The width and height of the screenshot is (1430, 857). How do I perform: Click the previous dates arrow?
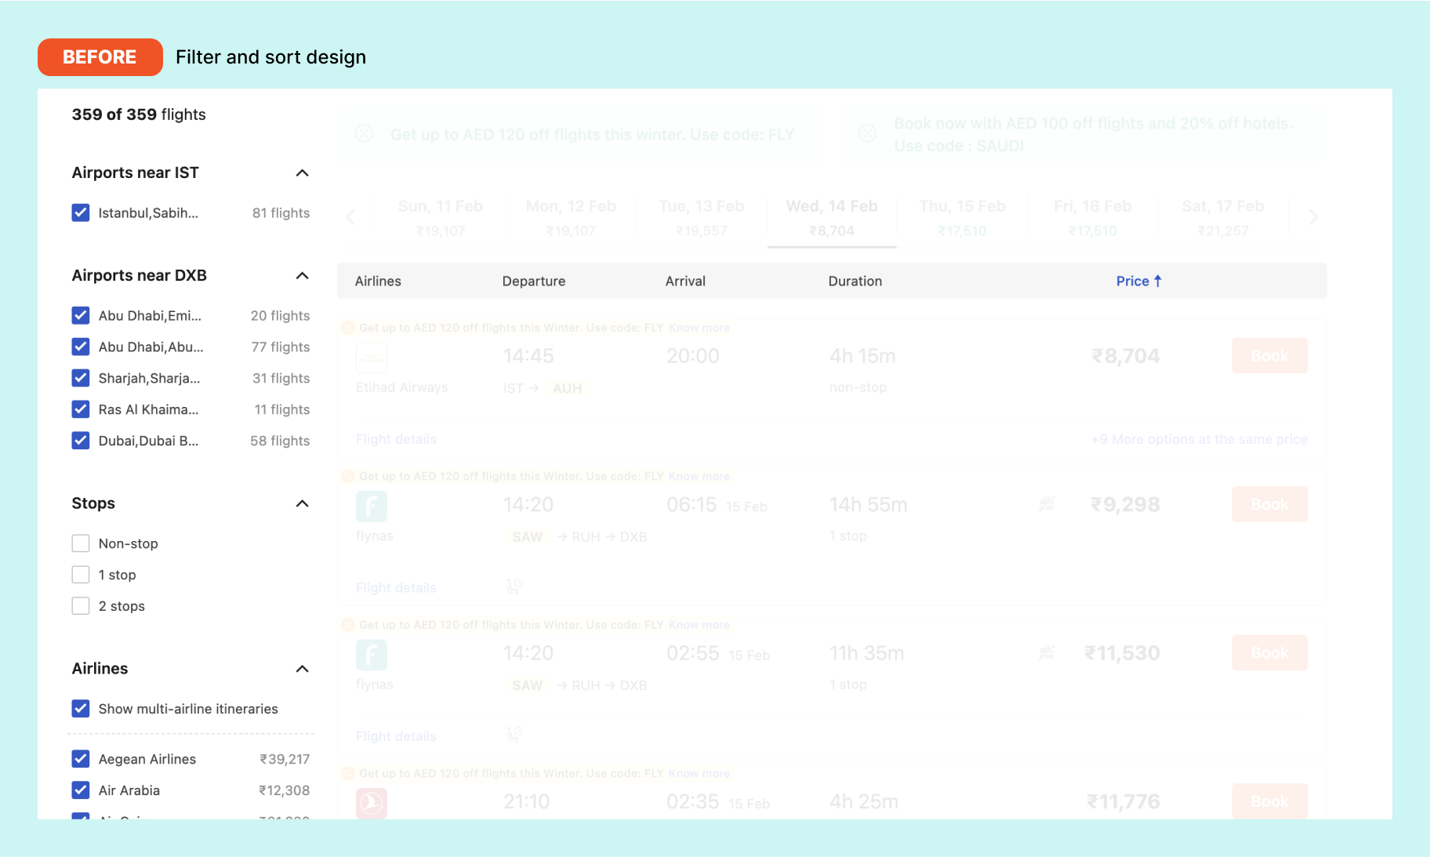[350, 217]
